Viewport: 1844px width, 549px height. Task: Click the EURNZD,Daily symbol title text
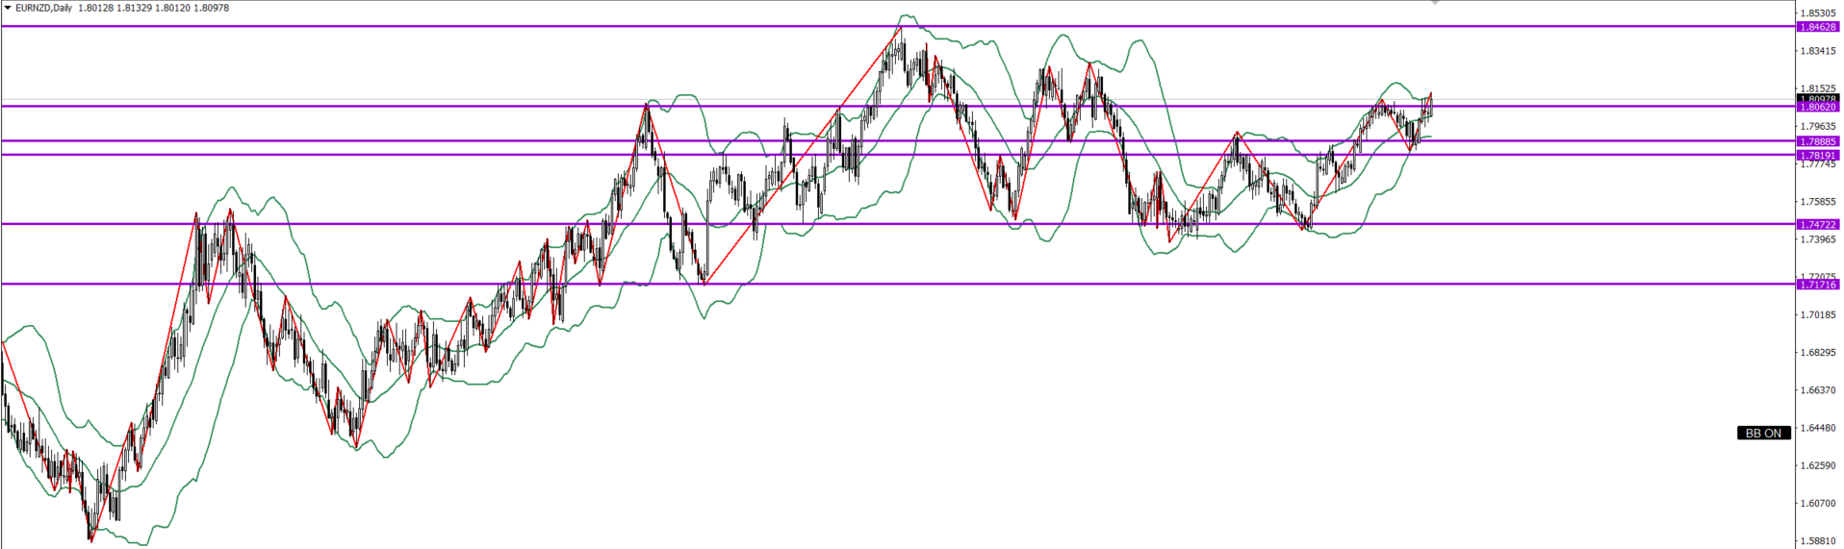point(42,8)
